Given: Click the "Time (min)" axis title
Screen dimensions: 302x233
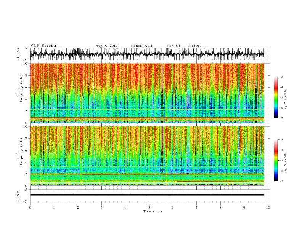Looking at the screenshot, I should pos(153,211).
